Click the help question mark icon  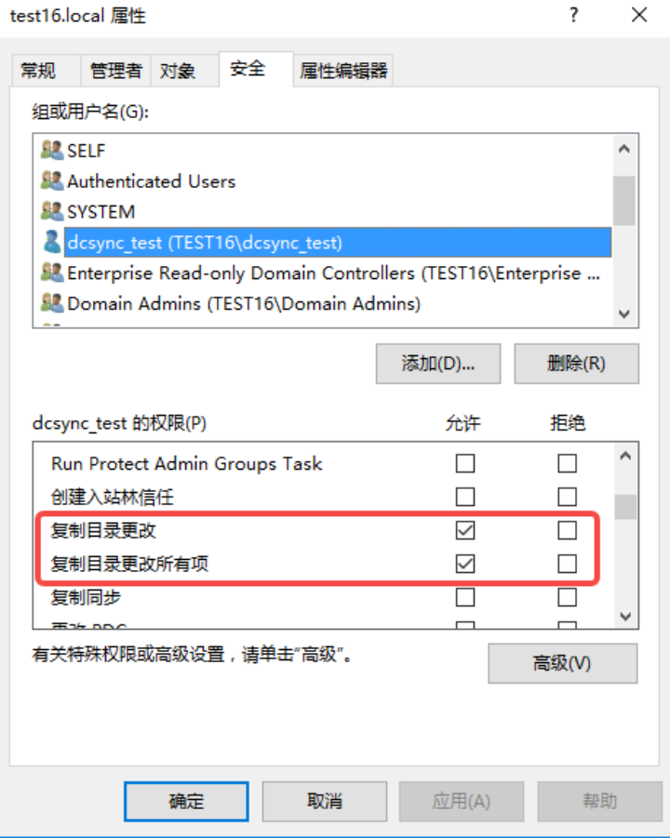coord(574,15)
